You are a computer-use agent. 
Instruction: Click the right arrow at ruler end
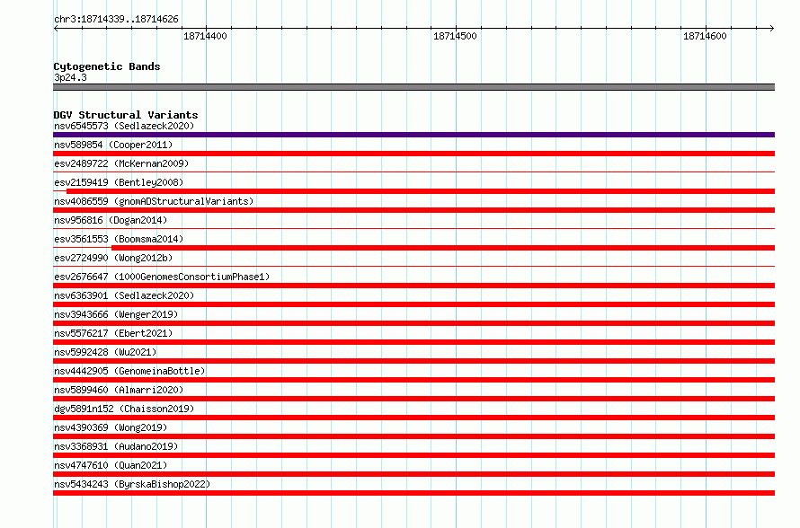(772, 28)
